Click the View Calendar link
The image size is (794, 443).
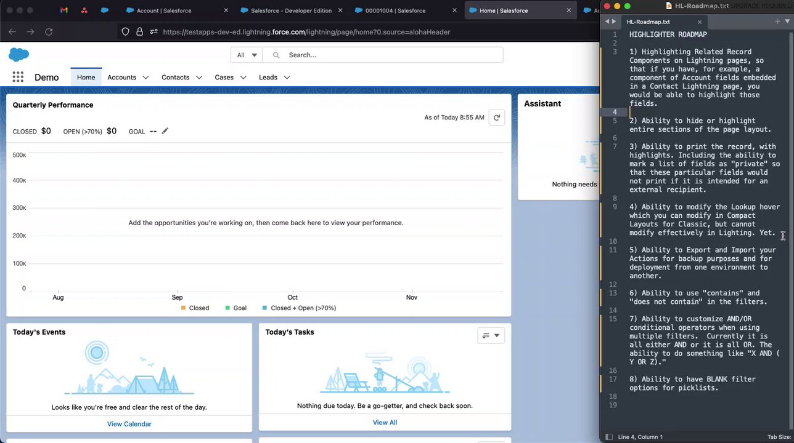click(129, 424)
